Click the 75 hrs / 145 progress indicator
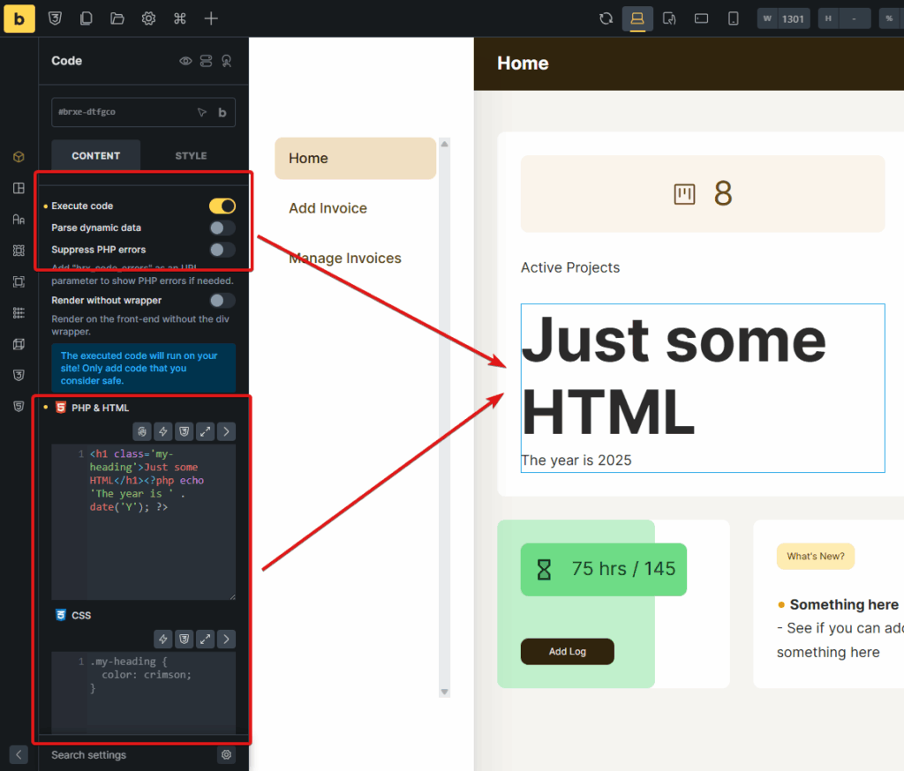The width and height of the screenshot is (904, 771). tap(603, 569)
